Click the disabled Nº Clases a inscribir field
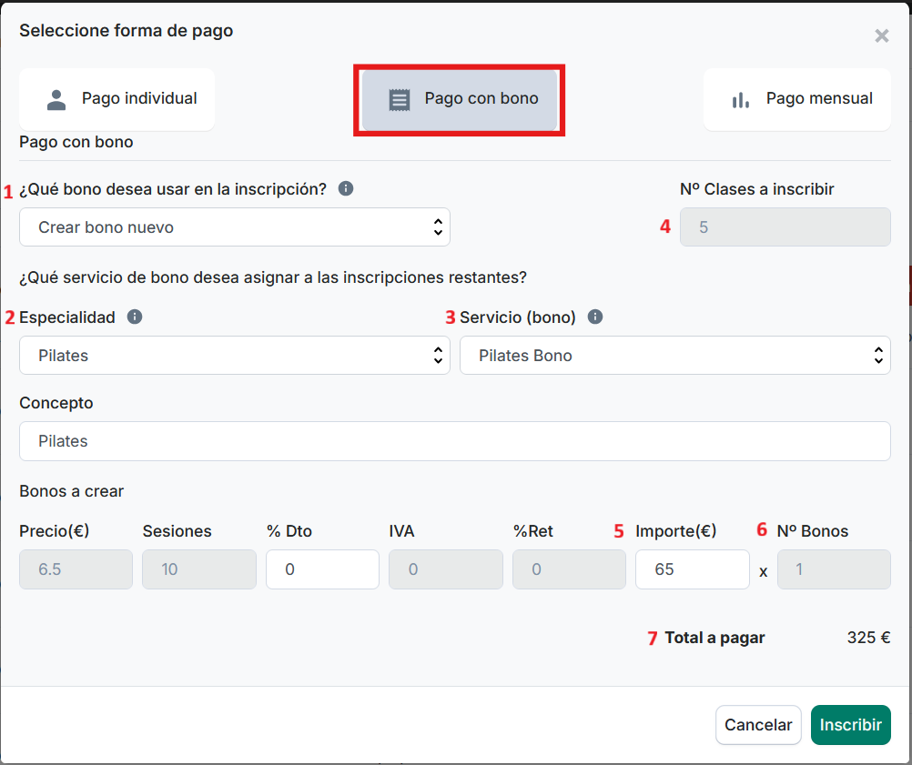This screenshot has height=765, width=912. (x=785, y=227)
